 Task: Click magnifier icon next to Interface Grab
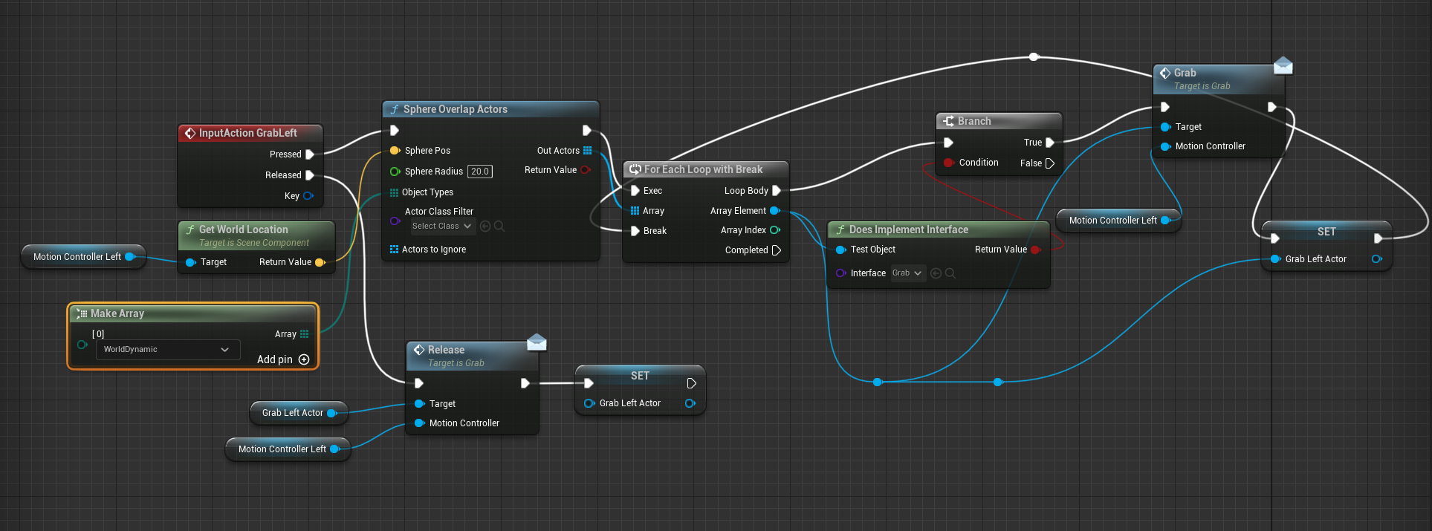tap(950, 273)
